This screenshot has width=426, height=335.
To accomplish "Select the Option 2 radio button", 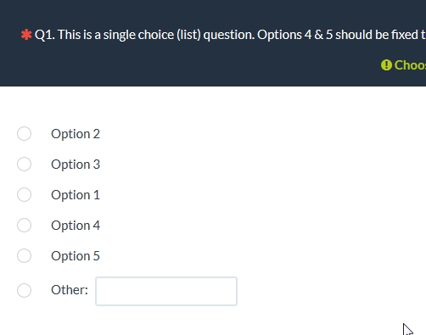I will point(24,133).
